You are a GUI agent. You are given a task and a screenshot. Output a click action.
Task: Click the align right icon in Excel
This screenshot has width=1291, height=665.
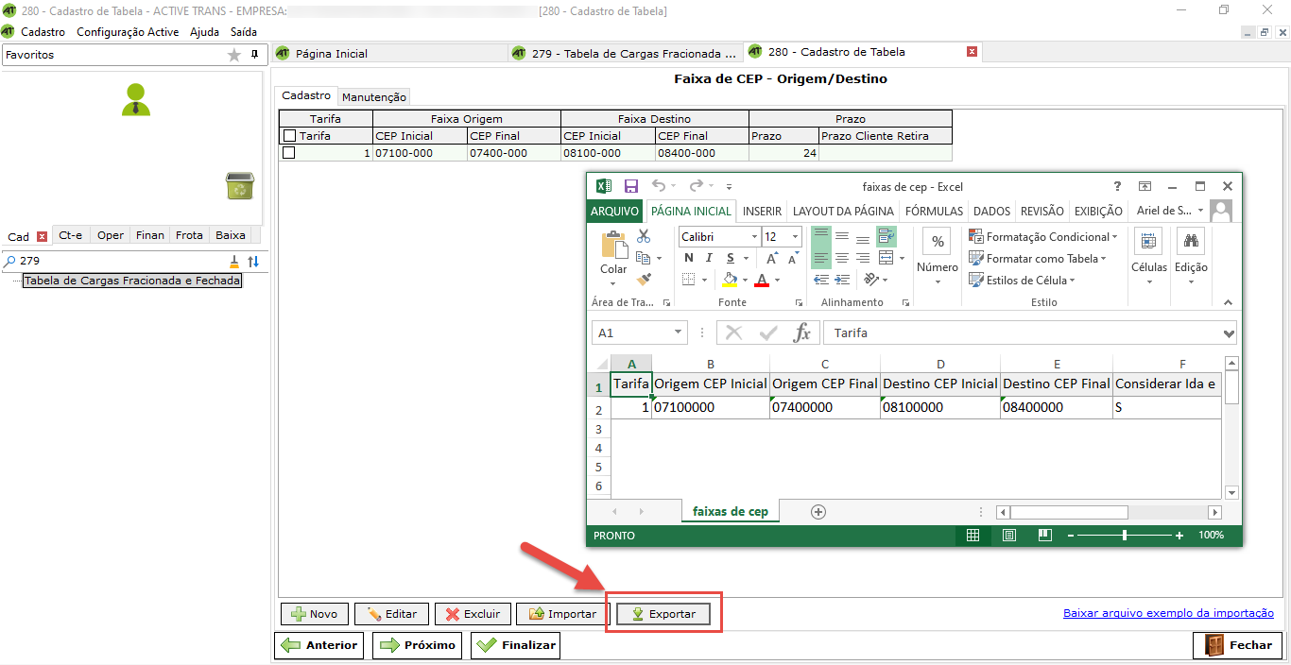(862, 258)
